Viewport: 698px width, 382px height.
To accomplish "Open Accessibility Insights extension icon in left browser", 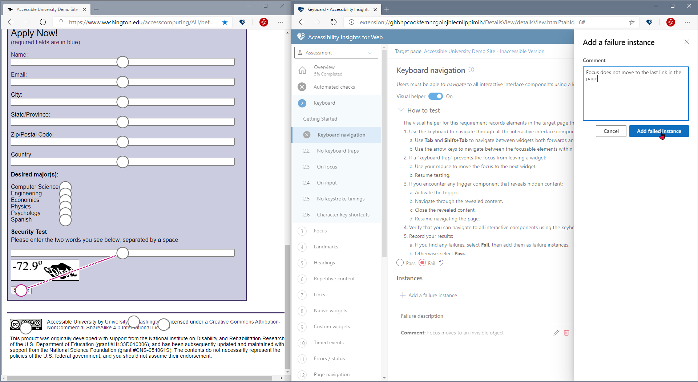I will pyautogui.click(x=242, y=22).
